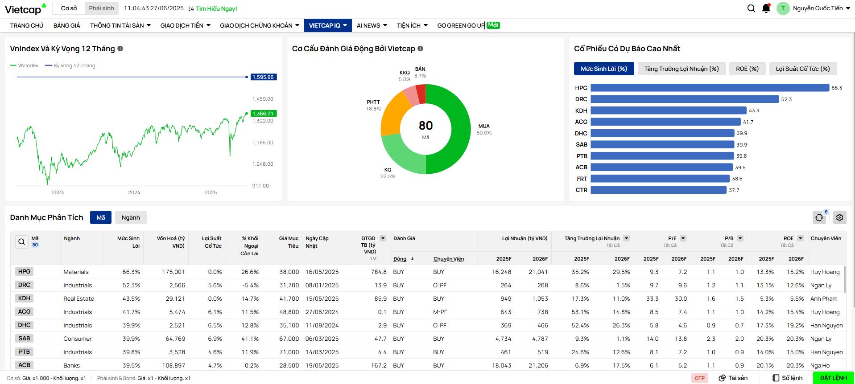
Task: Open P/E column filter dropdown
Action: point(683,238)
